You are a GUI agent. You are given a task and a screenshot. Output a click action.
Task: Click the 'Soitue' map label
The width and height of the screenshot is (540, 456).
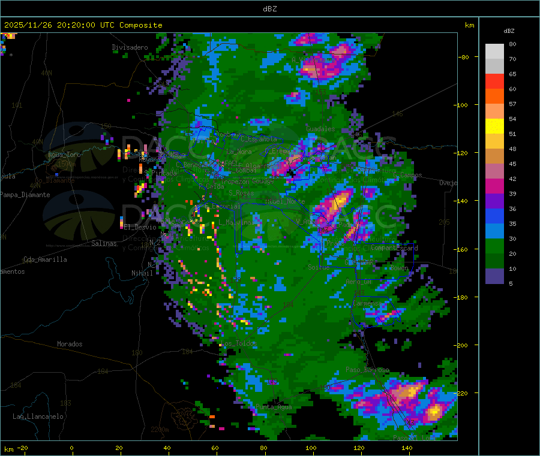click(x=319, y=267)
